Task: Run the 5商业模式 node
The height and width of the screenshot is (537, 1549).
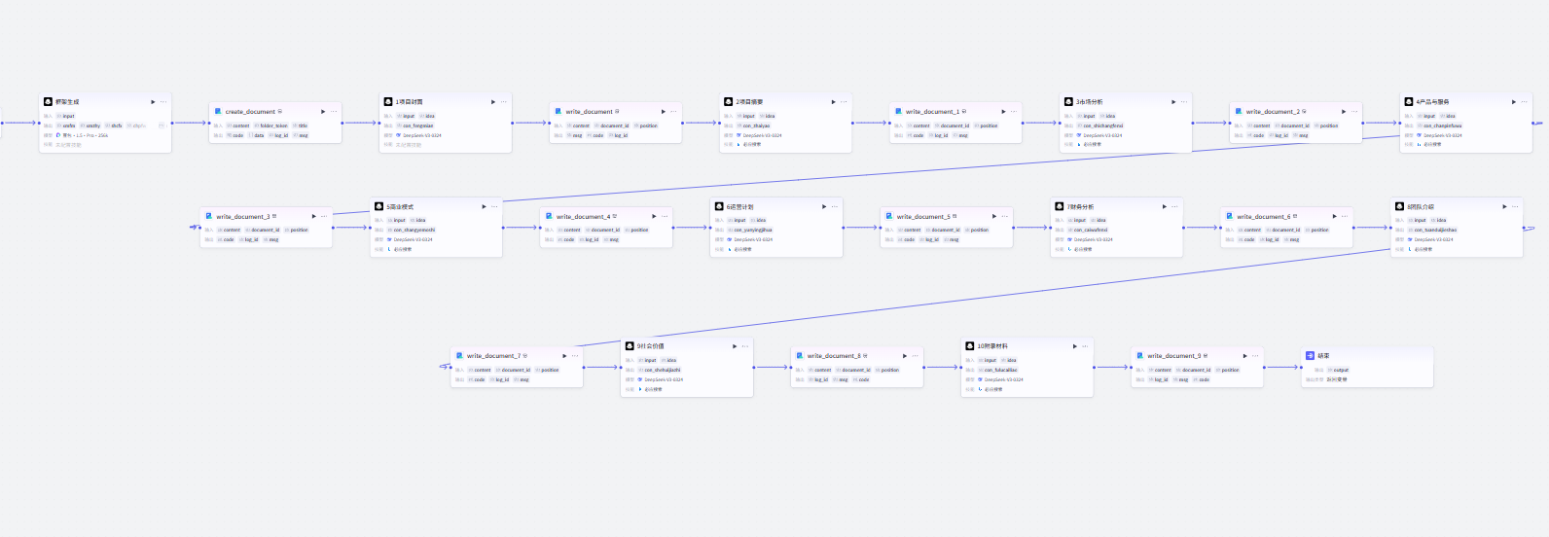Action: tap(484, 206)
